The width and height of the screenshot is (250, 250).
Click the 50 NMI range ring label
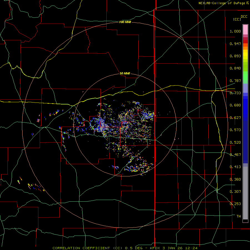tap(125, 73)
